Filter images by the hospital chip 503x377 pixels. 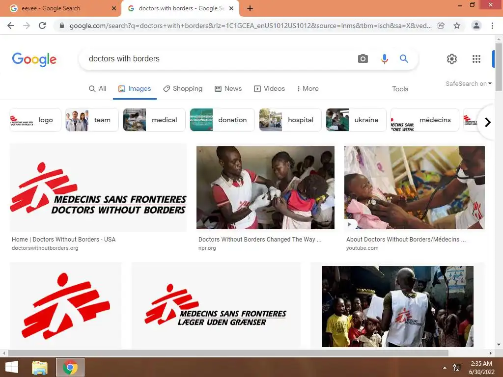pyautogui.click(x=290, y=120)
